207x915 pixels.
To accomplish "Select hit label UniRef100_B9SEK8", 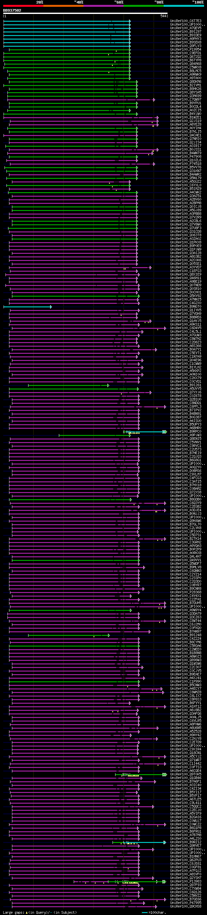I will (186, 42).
